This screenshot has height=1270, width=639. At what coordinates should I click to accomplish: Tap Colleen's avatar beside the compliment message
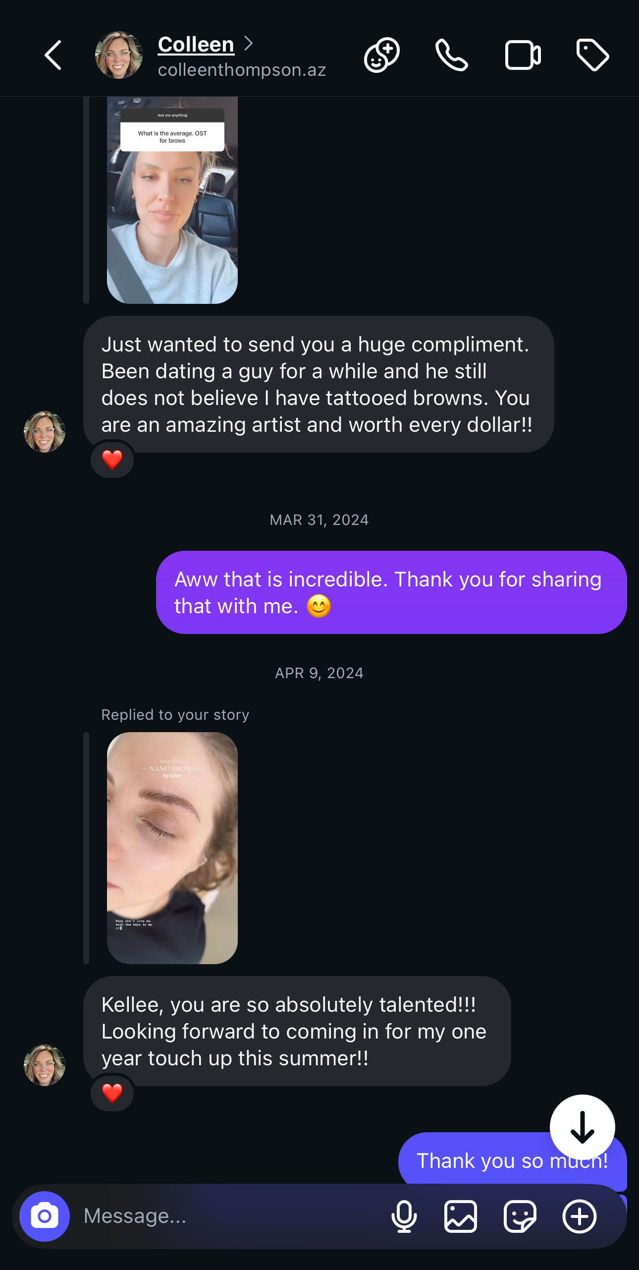45,432
